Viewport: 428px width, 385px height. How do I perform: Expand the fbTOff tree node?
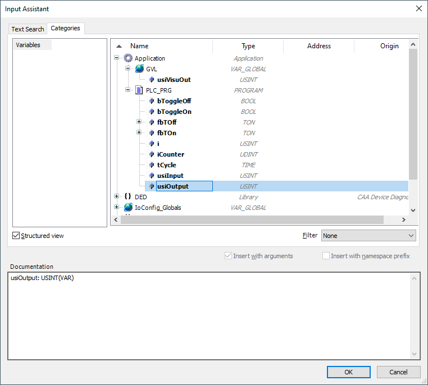tap(139, 122)
